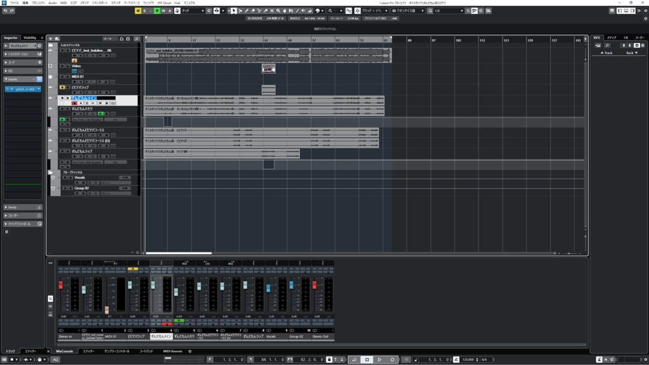
Task: Open the MIDI menu
Action: (x=63, y=3)
